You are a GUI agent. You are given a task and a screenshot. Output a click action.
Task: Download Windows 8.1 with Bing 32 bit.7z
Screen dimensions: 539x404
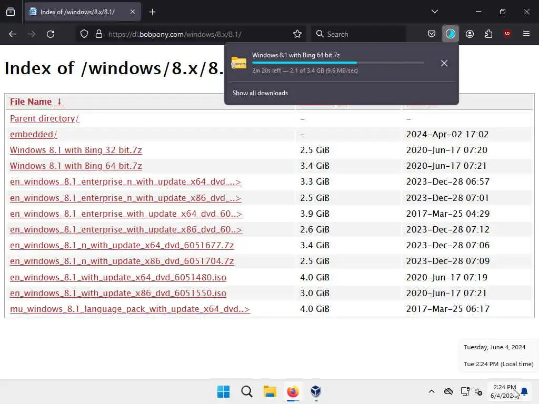[x=76, y=150]
